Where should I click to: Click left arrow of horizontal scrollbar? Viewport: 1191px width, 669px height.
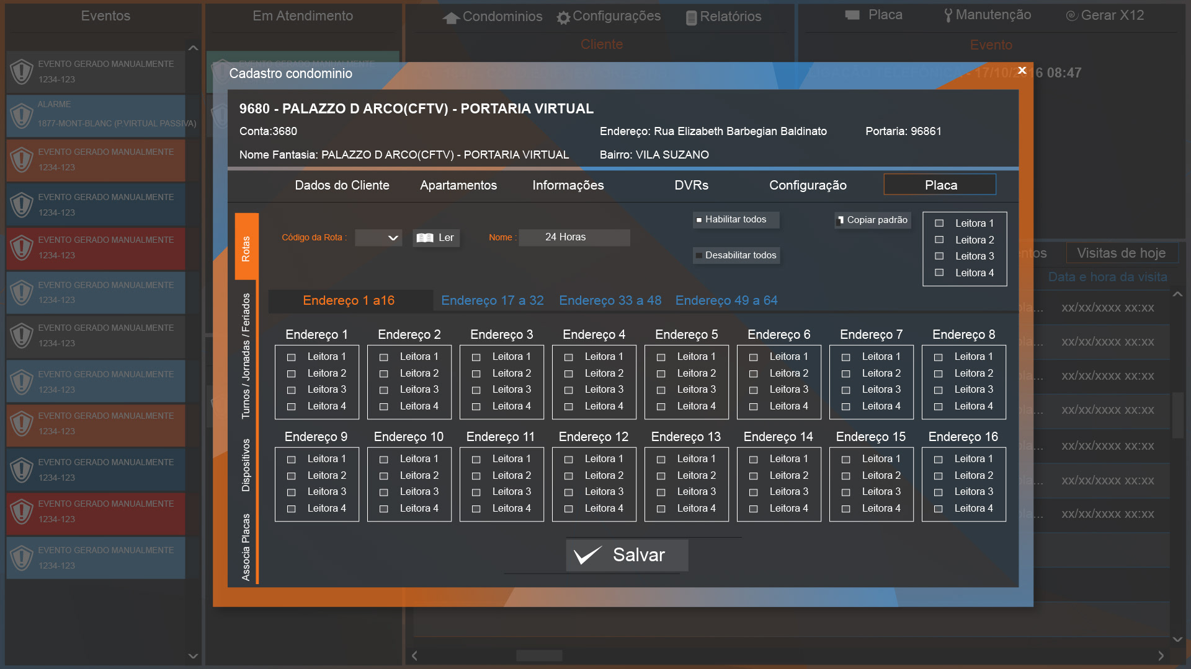[x=414, y=655]
